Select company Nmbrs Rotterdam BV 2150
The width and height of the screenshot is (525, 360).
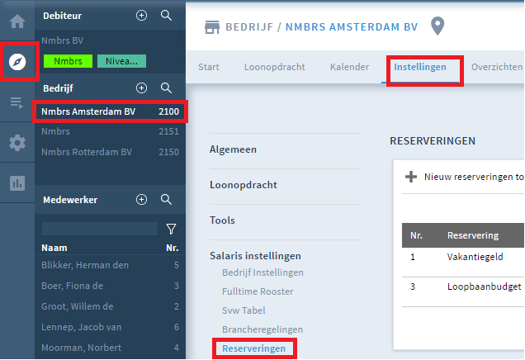pyautogui.click(x=110, y=152)
